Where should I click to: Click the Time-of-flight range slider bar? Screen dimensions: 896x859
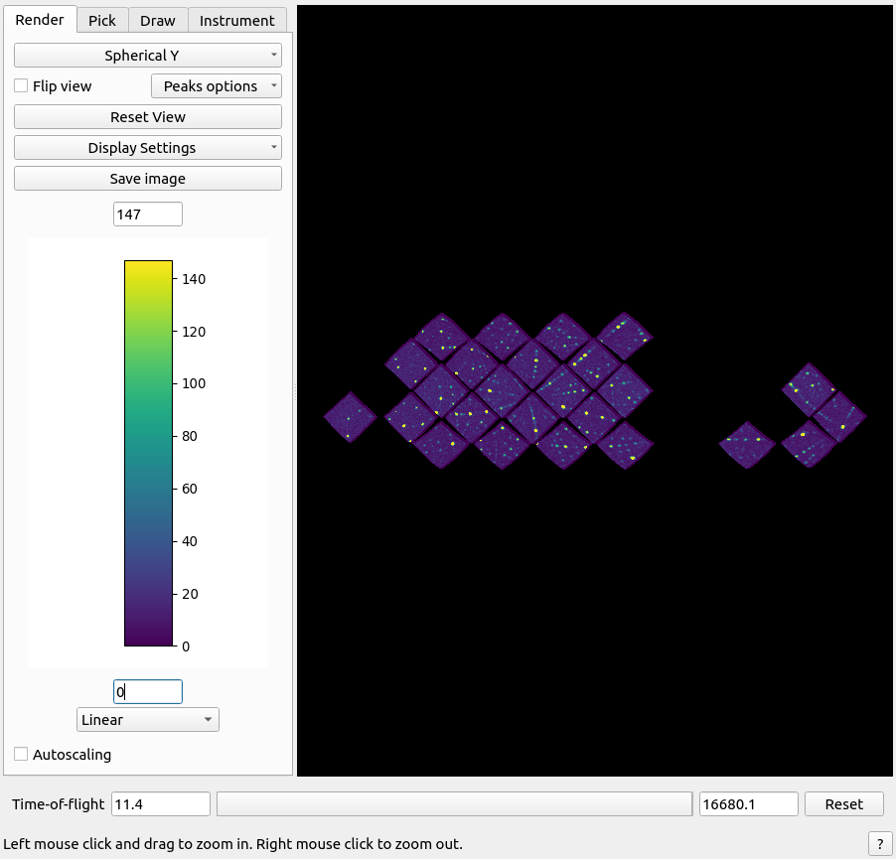pyautogui.click(x=454, y=804)
